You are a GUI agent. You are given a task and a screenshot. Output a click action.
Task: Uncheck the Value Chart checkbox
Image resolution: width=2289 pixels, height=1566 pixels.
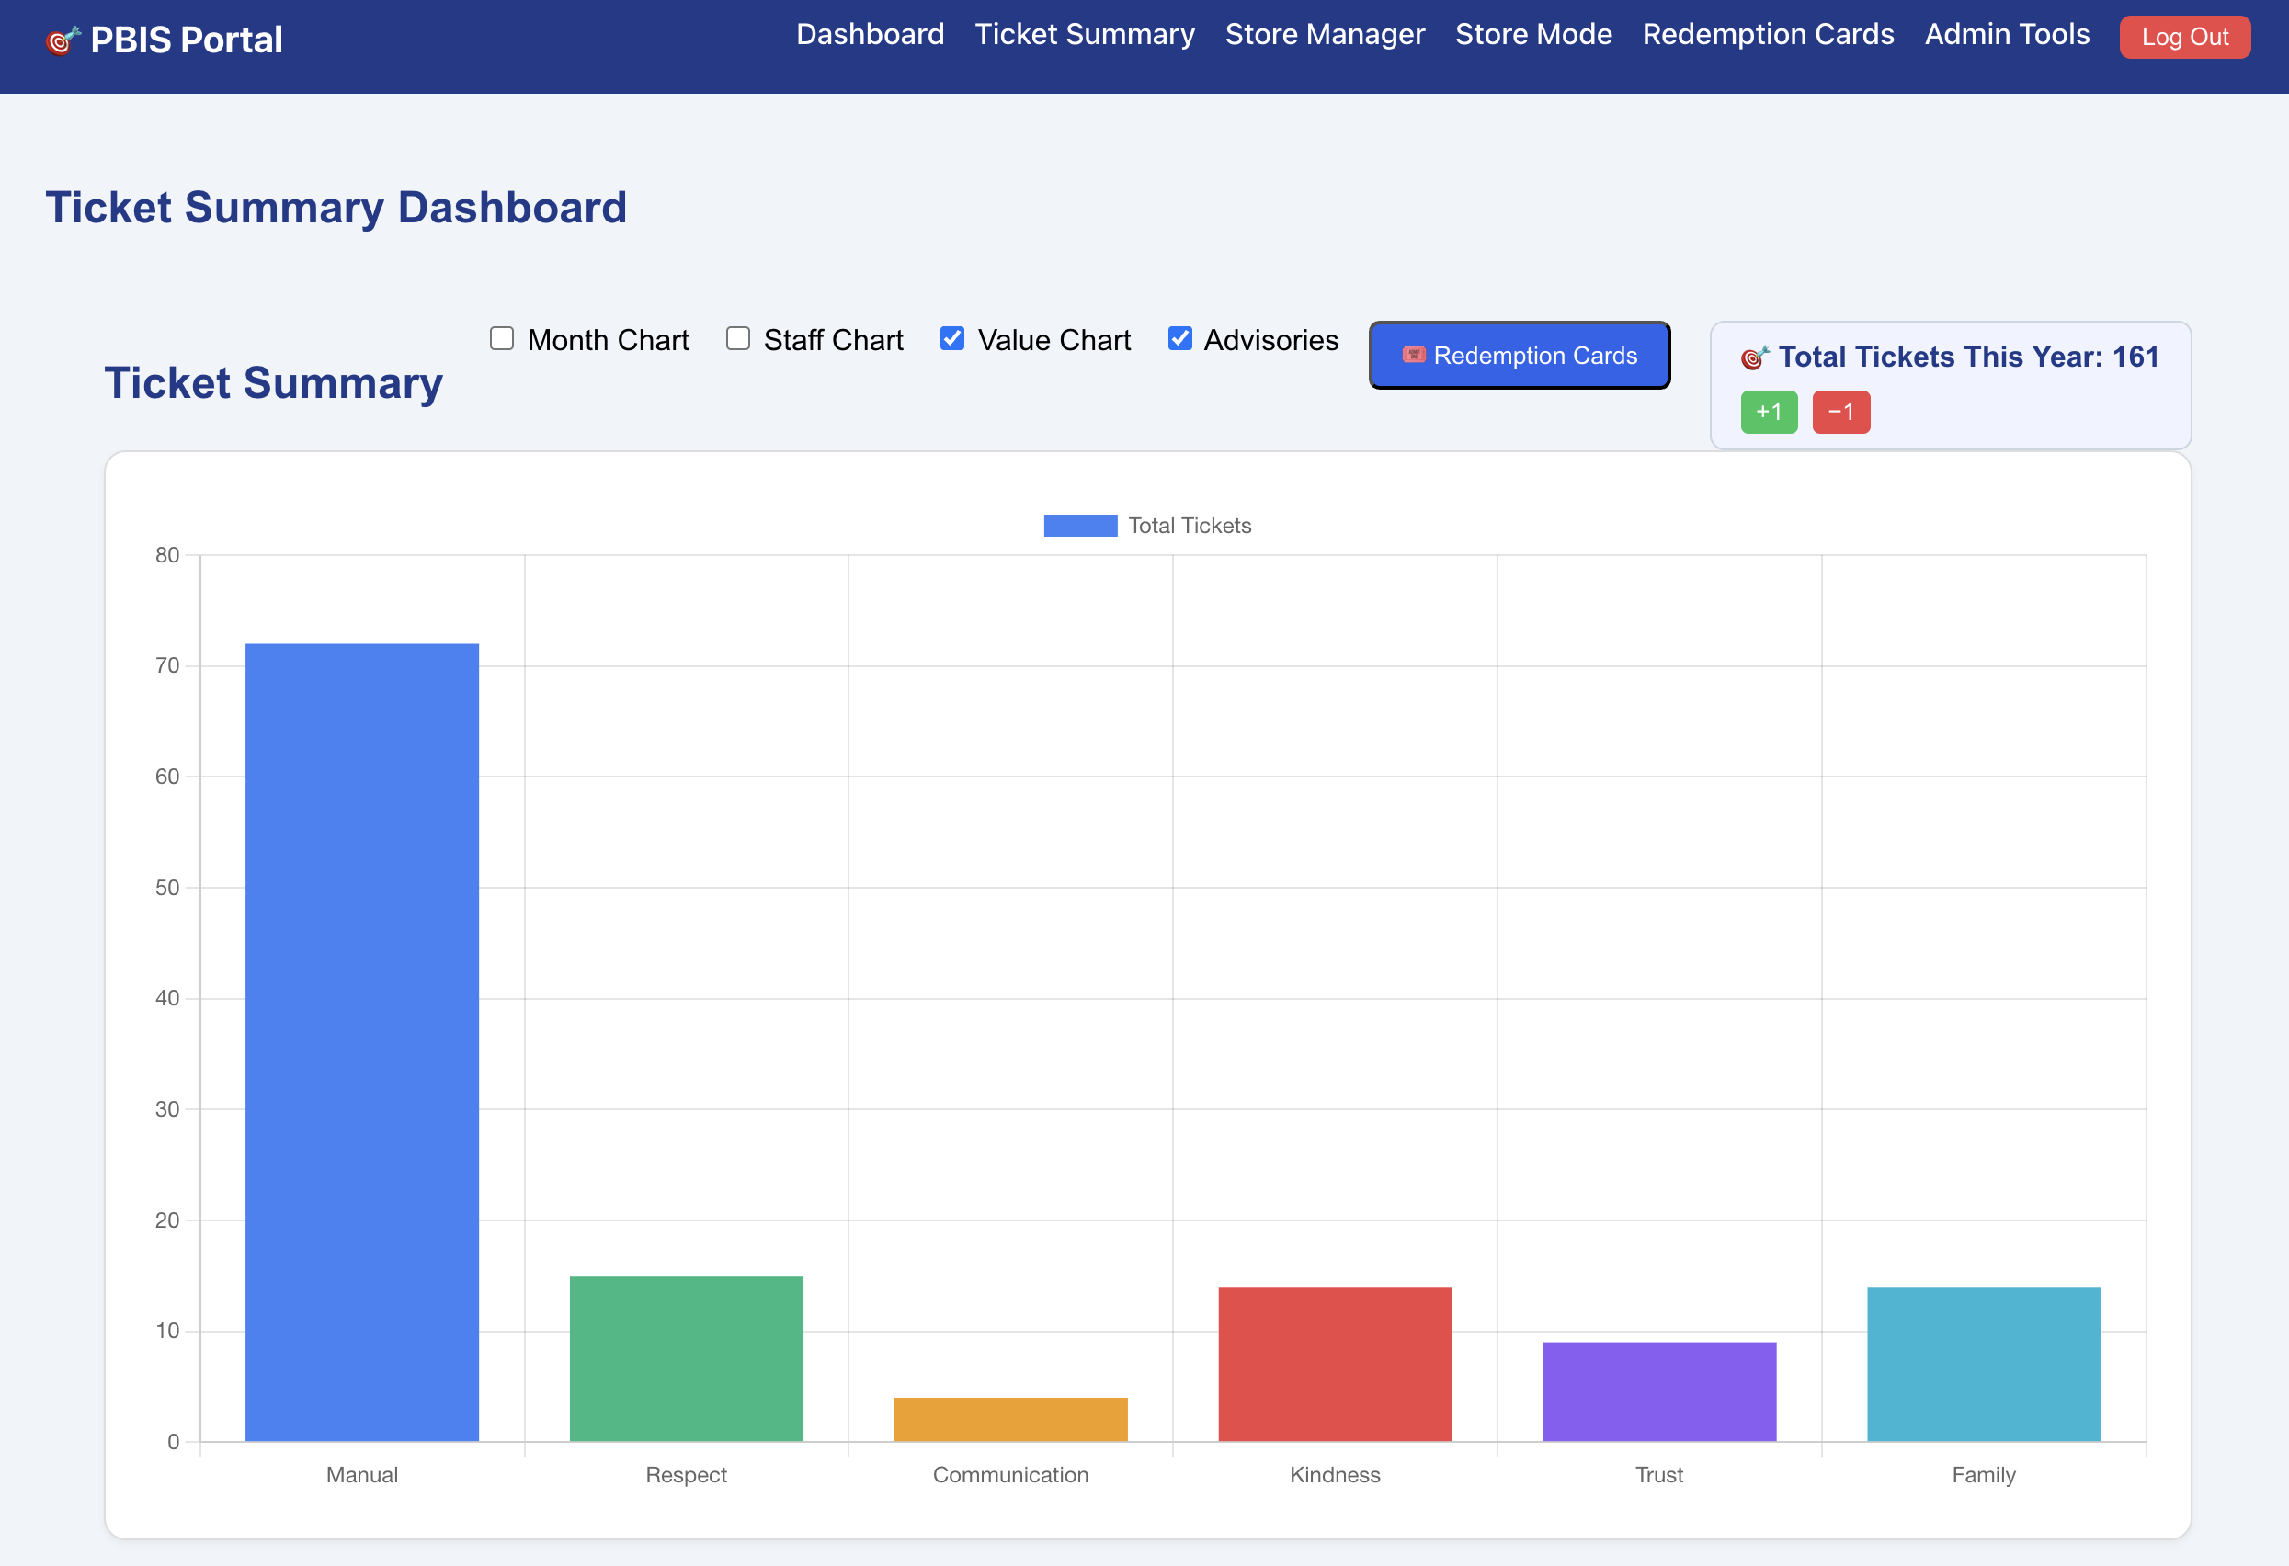pos(952,339)
